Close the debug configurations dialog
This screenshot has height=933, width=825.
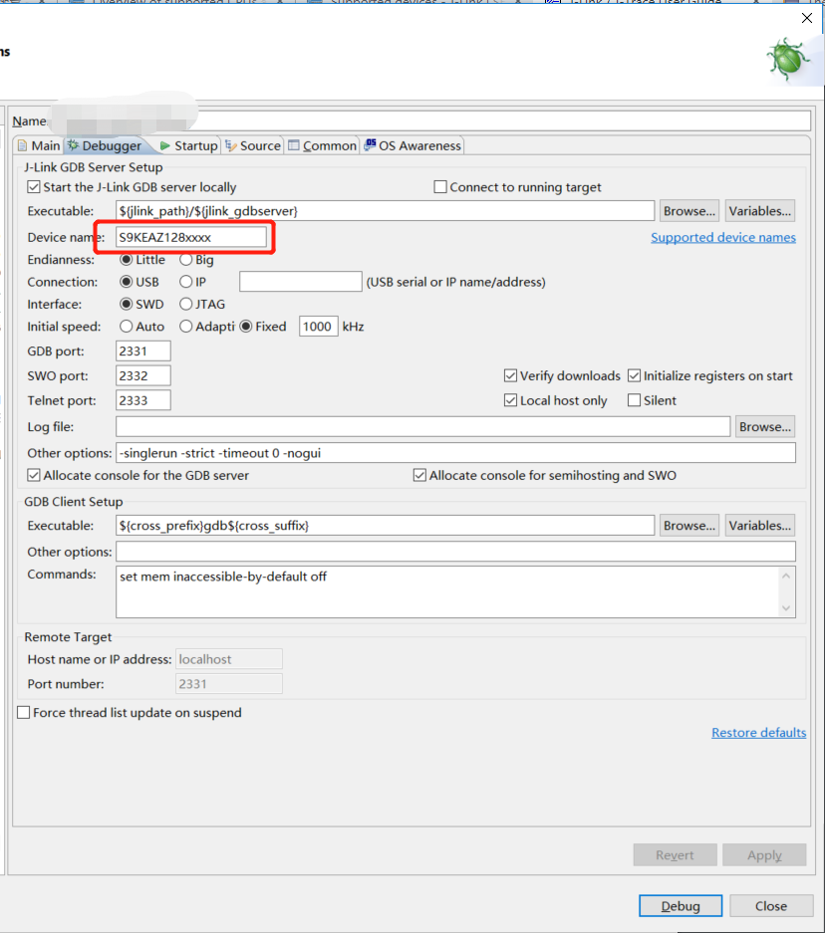tap(771, 906)
